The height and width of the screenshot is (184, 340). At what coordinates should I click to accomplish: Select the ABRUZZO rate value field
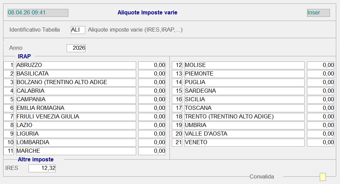point(152,65)
